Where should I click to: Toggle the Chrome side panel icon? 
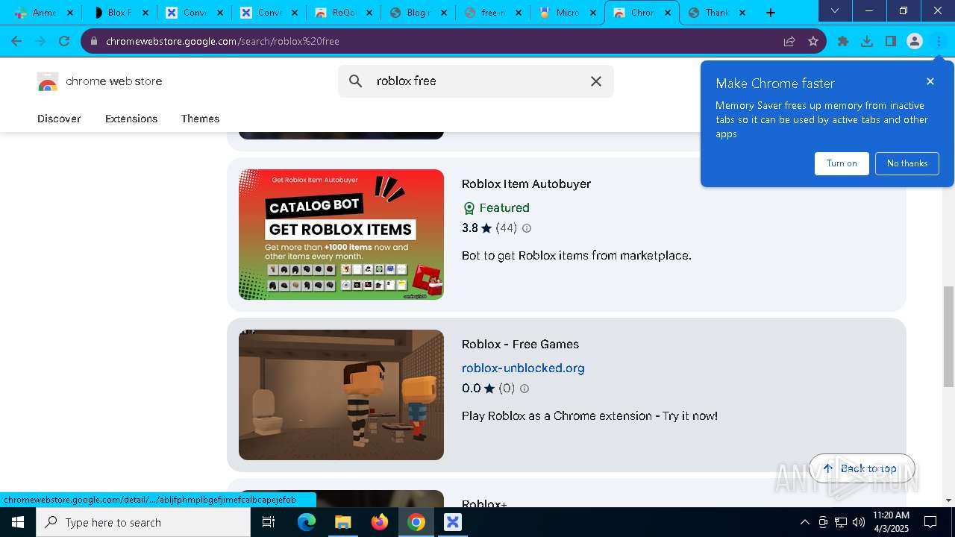[891, 41]
